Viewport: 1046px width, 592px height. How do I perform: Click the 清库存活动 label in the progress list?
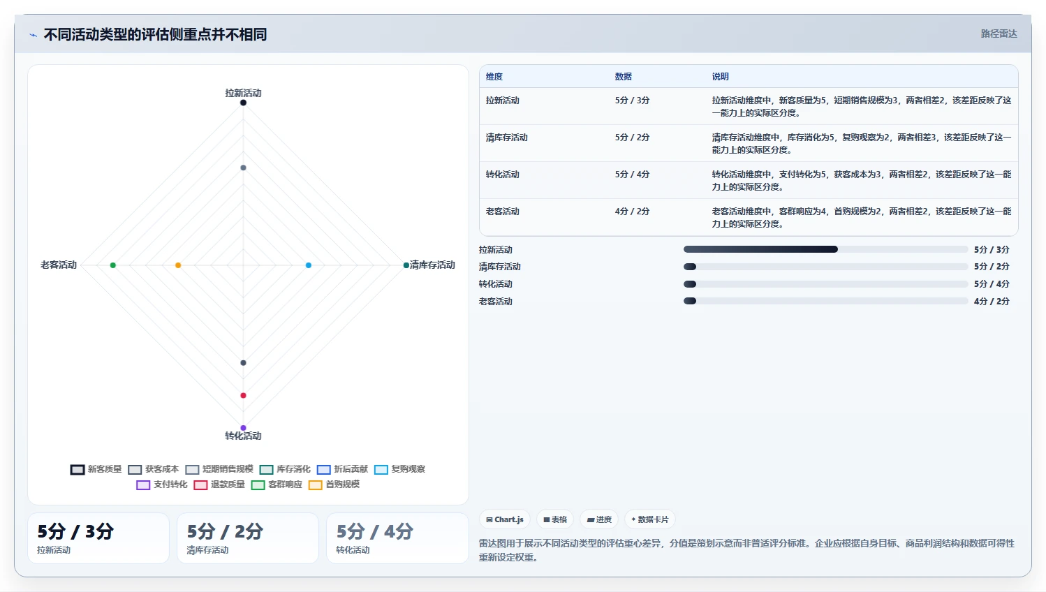500,267
